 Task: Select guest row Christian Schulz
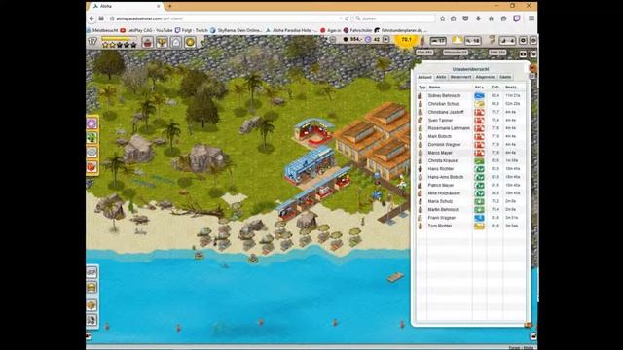tap(472, 104)
